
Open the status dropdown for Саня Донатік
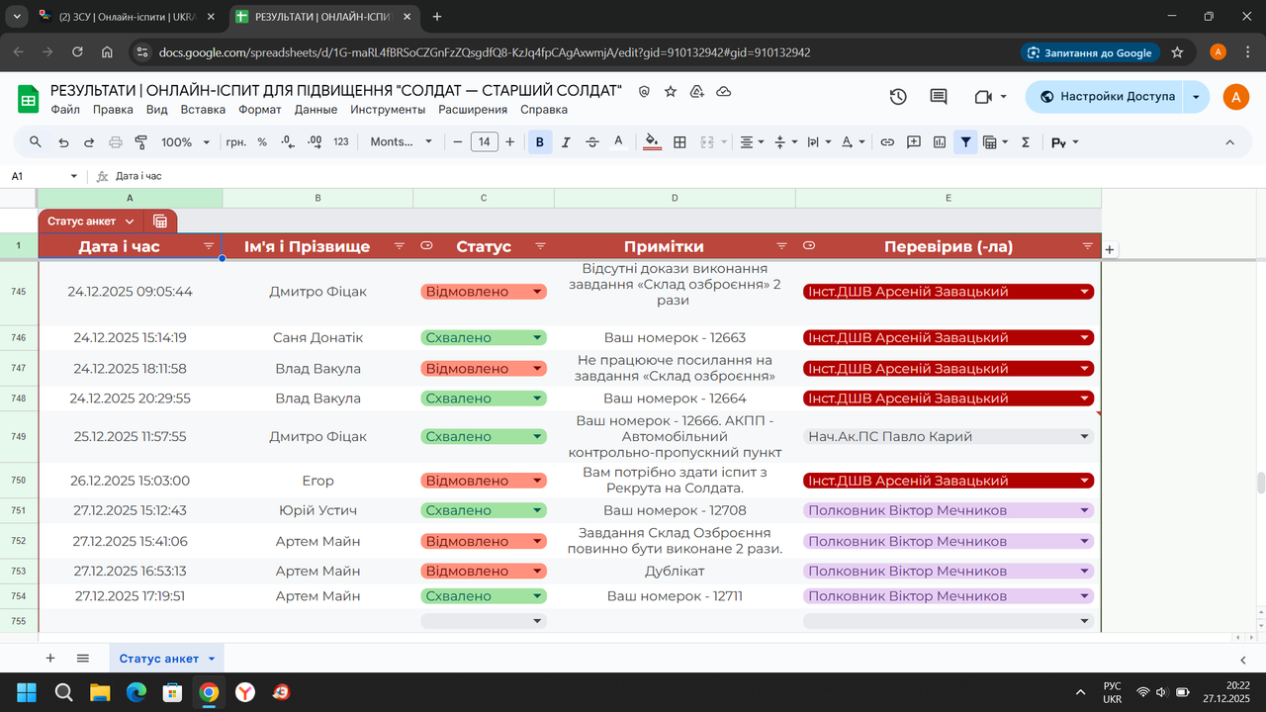537,338
